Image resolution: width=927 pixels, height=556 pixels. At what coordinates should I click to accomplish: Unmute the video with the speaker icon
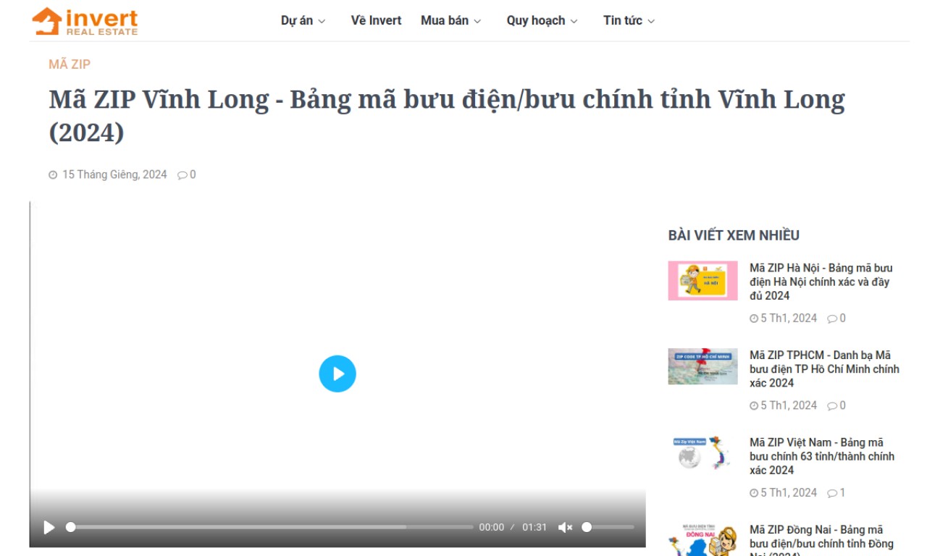click(566, 527)
